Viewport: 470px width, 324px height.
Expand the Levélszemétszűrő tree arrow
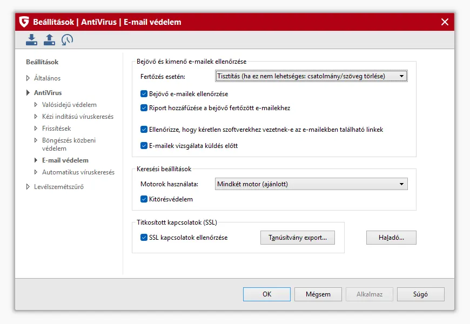coord(28,187)
